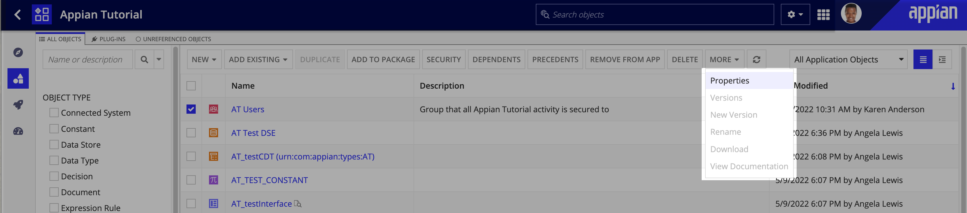The image size is (967, 213).
Task: Toggle the select-all header checkbox
Action: pyautogui.click(x=191, y=86)
